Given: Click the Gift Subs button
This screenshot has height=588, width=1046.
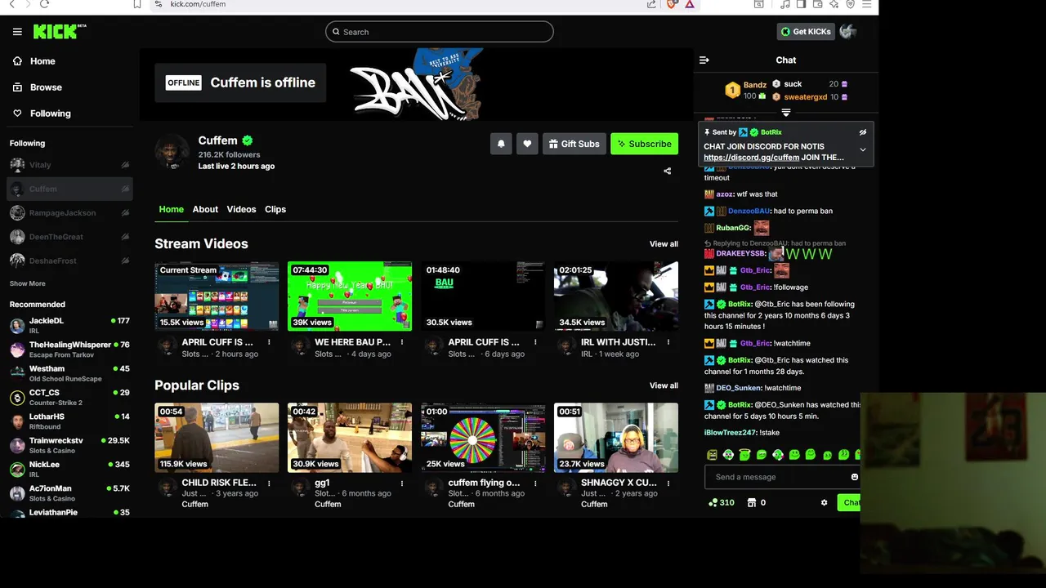Looking at the screenshot, I should click(574, 144).
